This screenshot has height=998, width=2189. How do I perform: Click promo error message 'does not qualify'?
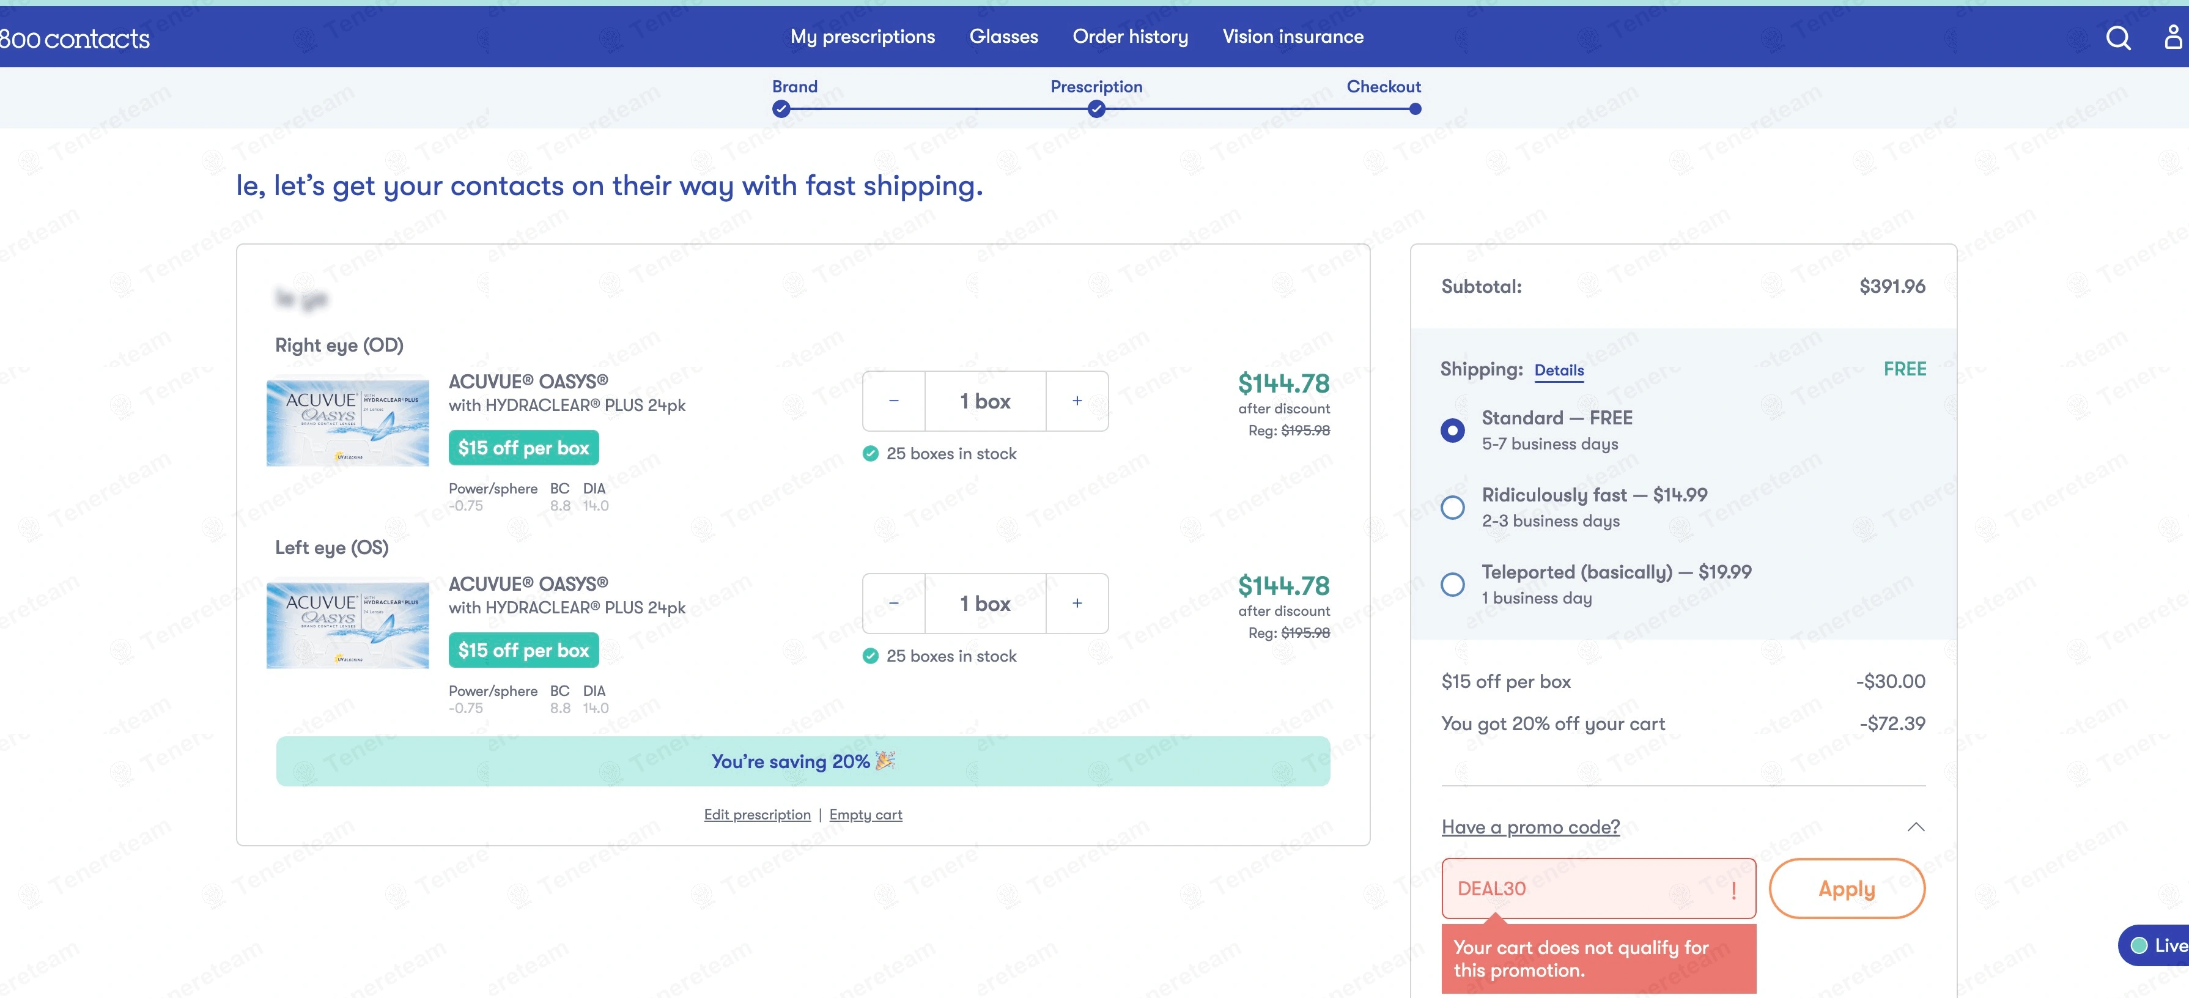coord(1598,958)
